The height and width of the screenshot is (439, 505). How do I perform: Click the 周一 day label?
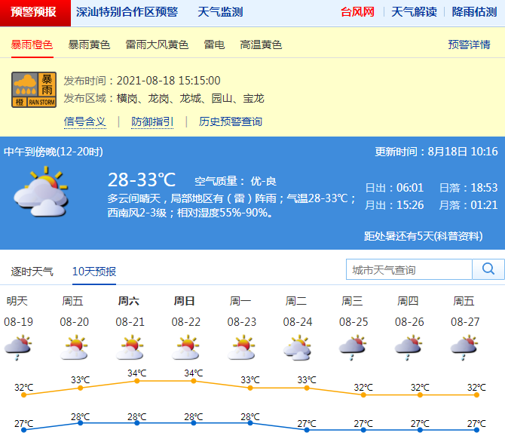240,301
